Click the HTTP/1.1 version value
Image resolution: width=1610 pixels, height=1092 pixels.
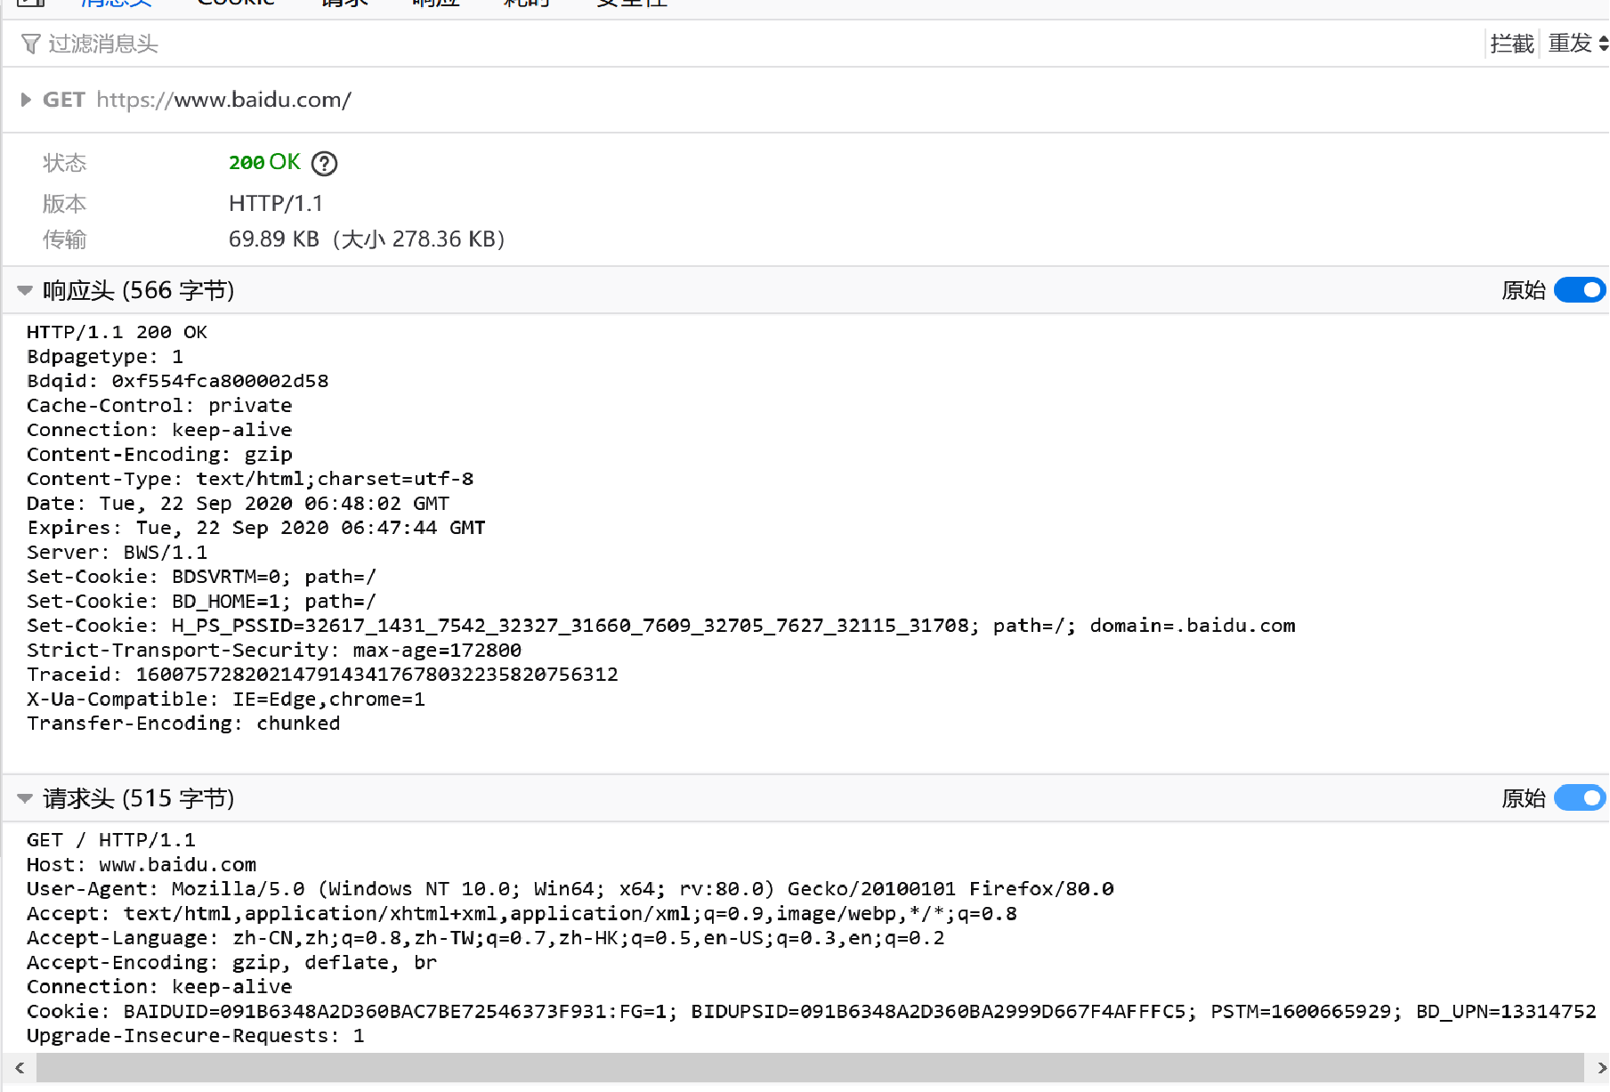point(276,204)
